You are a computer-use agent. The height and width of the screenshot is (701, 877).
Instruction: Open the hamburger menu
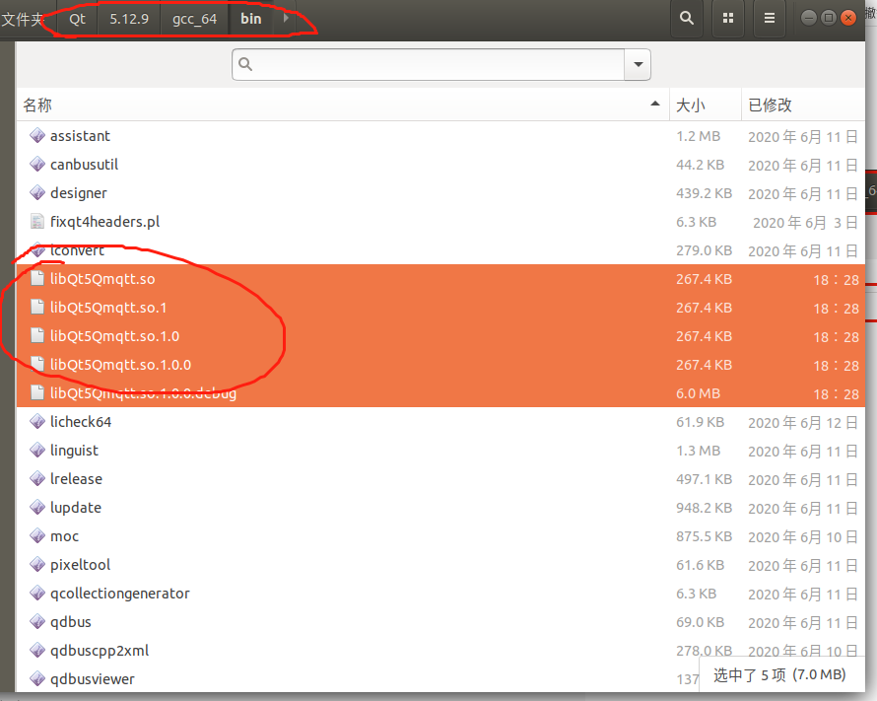click(x=769, y=18)
